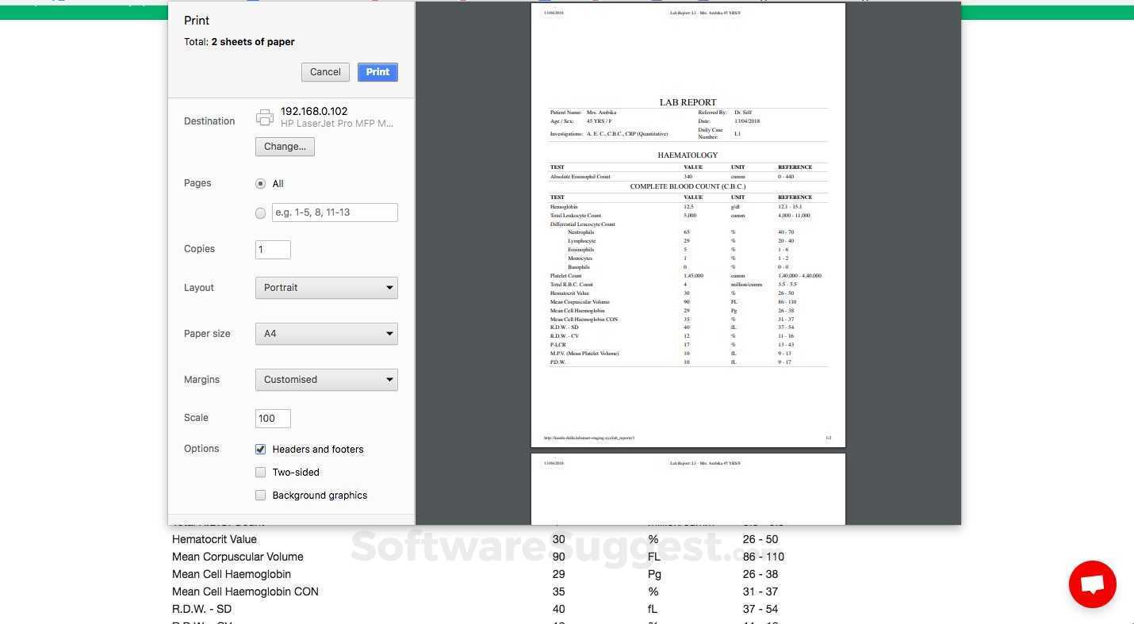This screenshot has width=1134, height=624.
Task: Click the HP LaserJet Pro destination name
Action: pos(337,124)
